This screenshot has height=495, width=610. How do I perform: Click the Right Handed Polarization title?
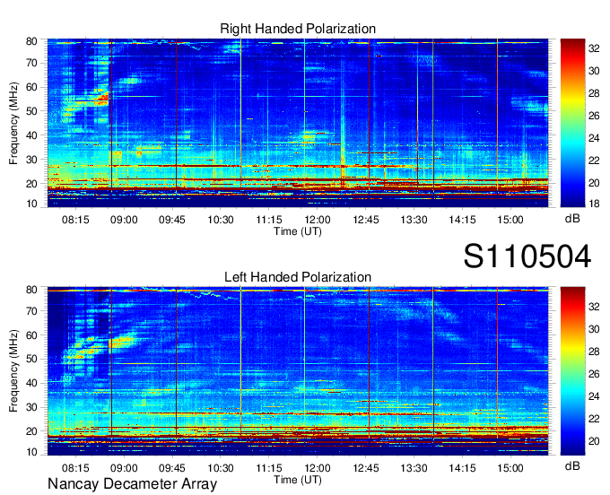pos(298,29)
